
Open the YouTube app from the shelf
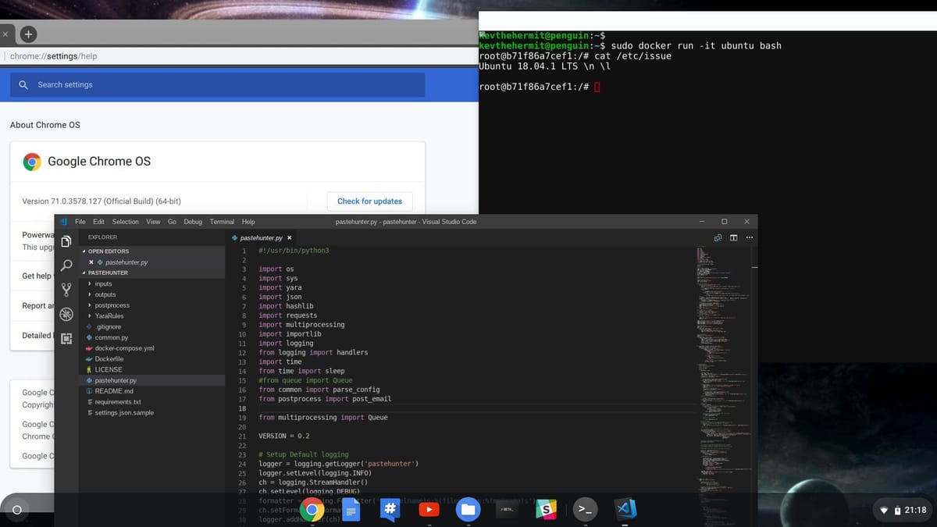point(429,509)
